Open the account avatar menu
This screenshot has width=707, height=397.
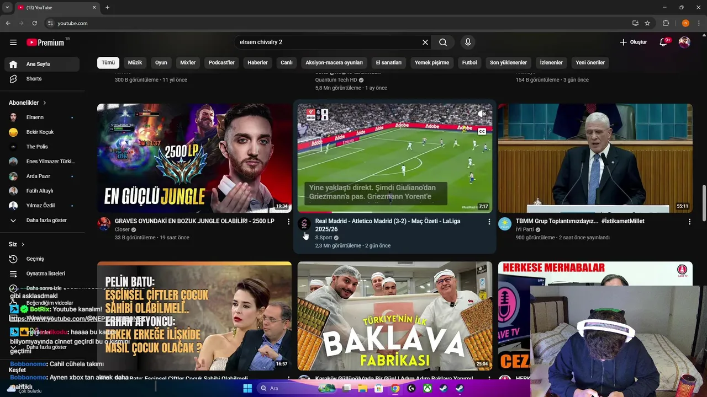[x=684, y=42]
